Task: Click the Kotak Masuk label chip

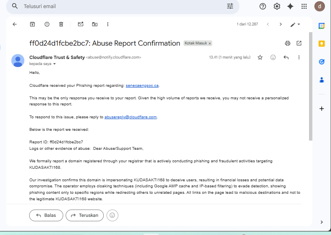Action: [x=196, y=43]
